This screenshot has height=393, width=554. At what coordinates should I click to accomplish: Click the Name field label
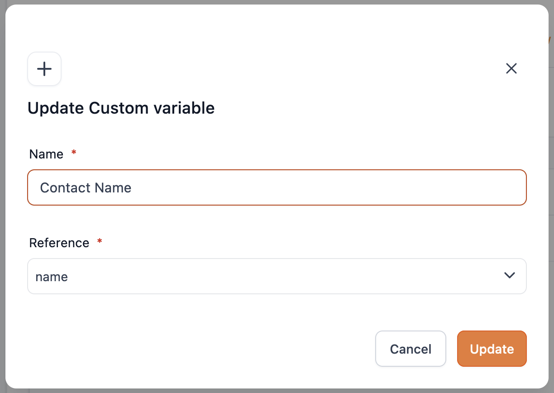pos(46,154)
